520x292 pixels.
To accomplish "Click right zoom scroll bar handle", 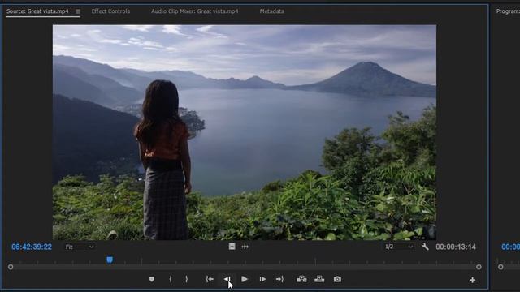I will (x=479, y=267).
